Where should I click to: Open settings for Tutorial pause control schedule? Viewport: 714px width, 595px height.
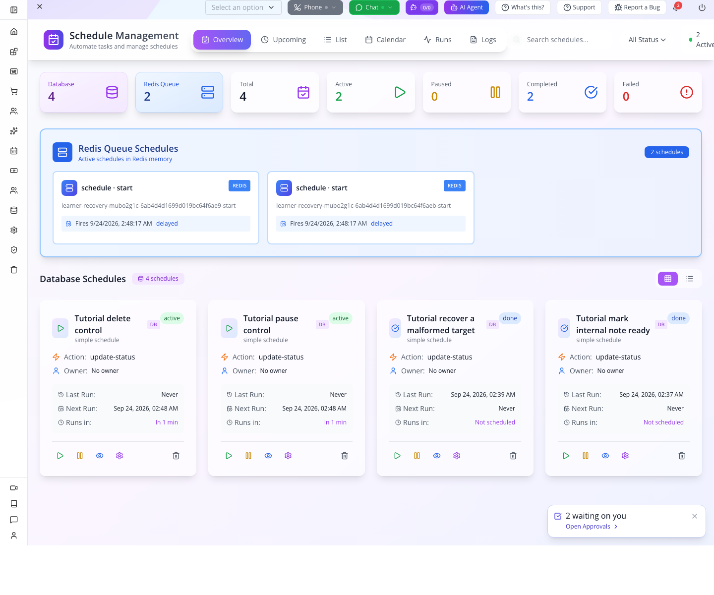click(x=288, y=456)
